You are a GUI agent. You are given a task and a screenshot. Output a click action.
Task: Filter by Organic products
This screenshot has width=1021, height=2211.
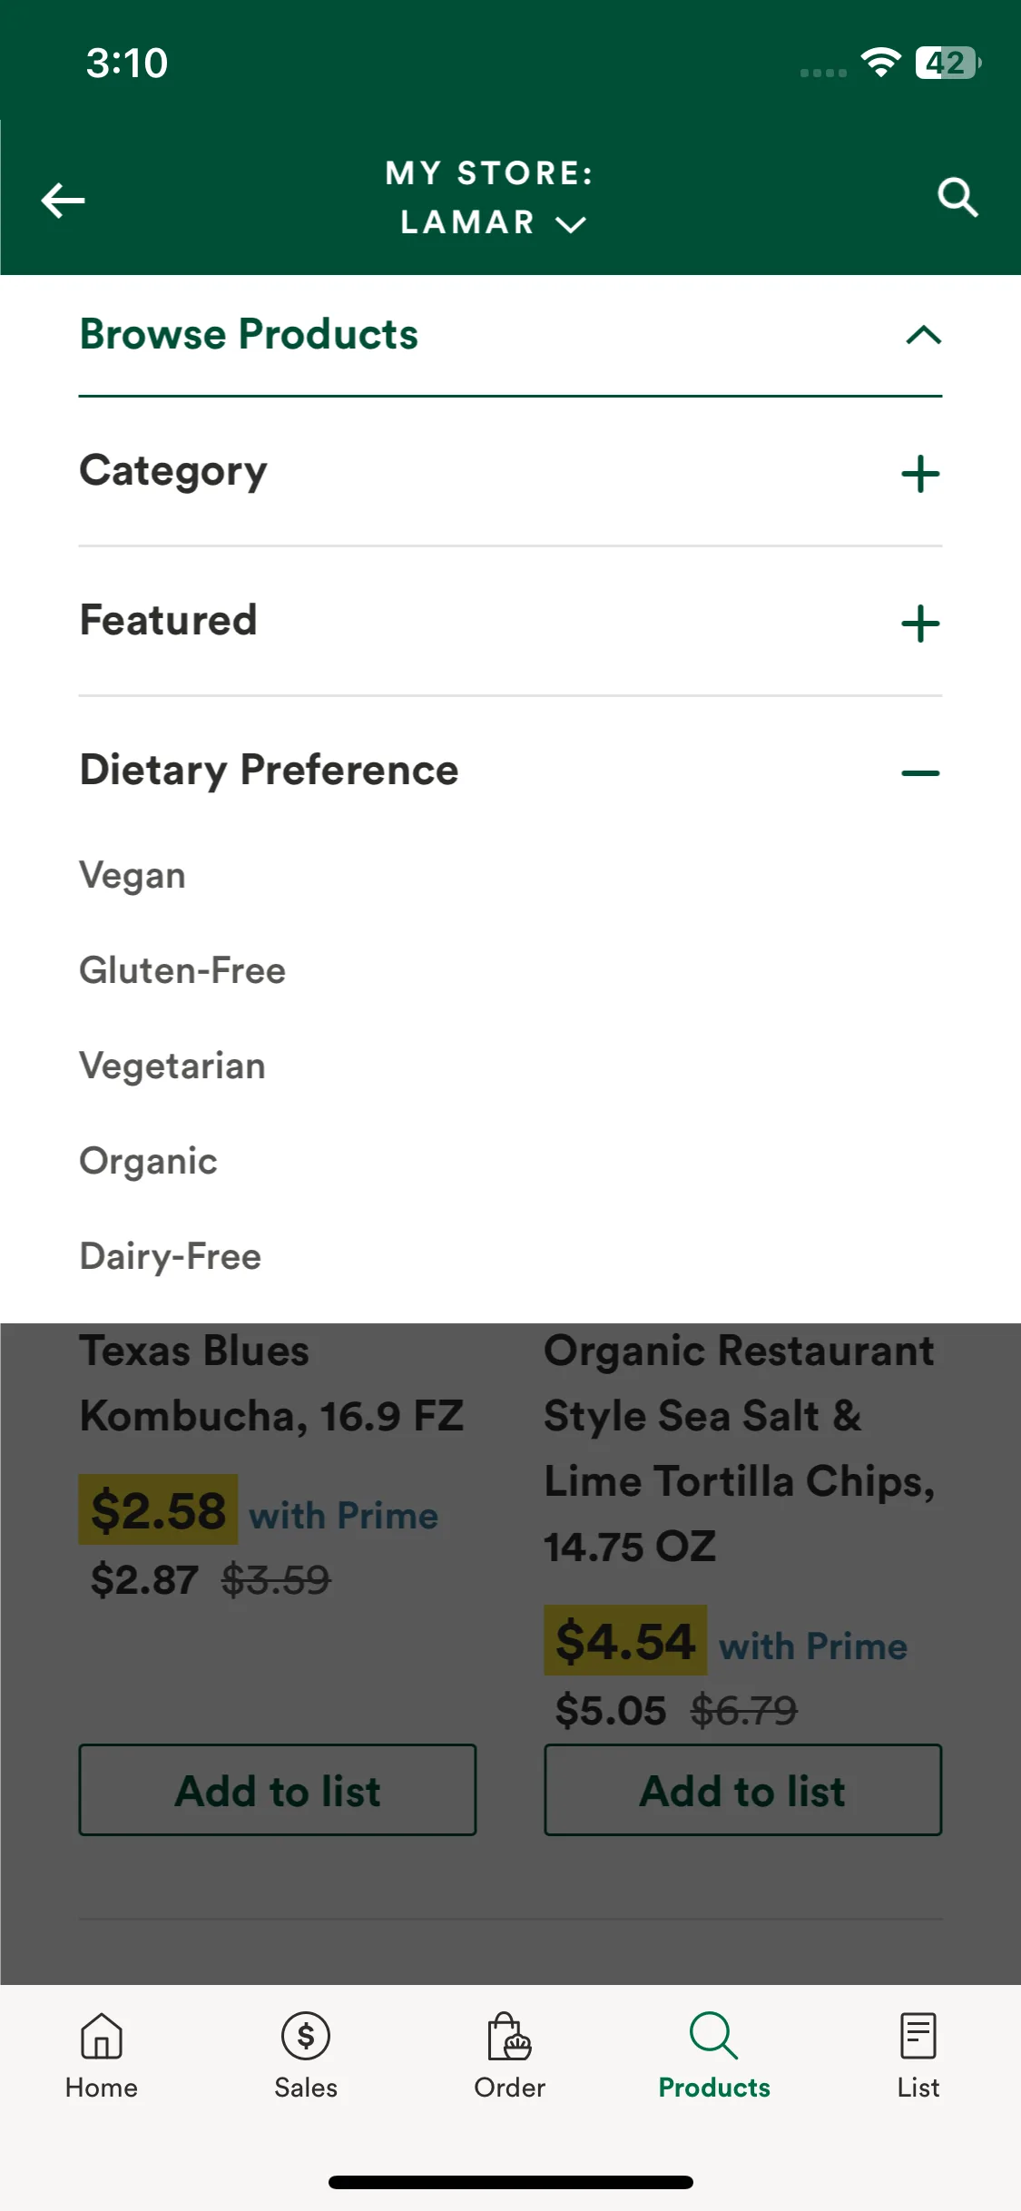coord(148,1162)
